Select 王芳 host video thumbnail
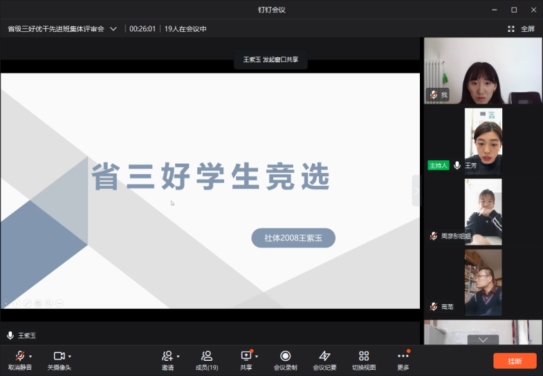 click(483, 141)
